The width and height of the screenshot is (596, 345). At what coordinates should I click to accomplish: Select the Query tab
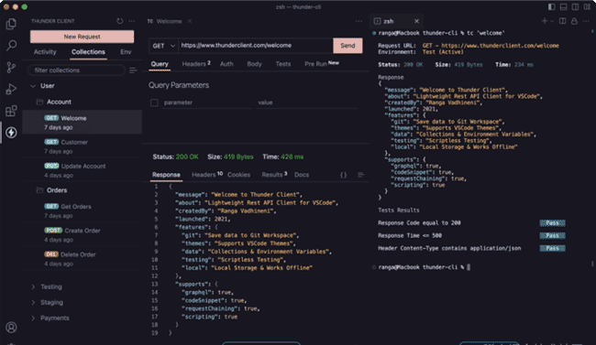click(x=160, y=64)
